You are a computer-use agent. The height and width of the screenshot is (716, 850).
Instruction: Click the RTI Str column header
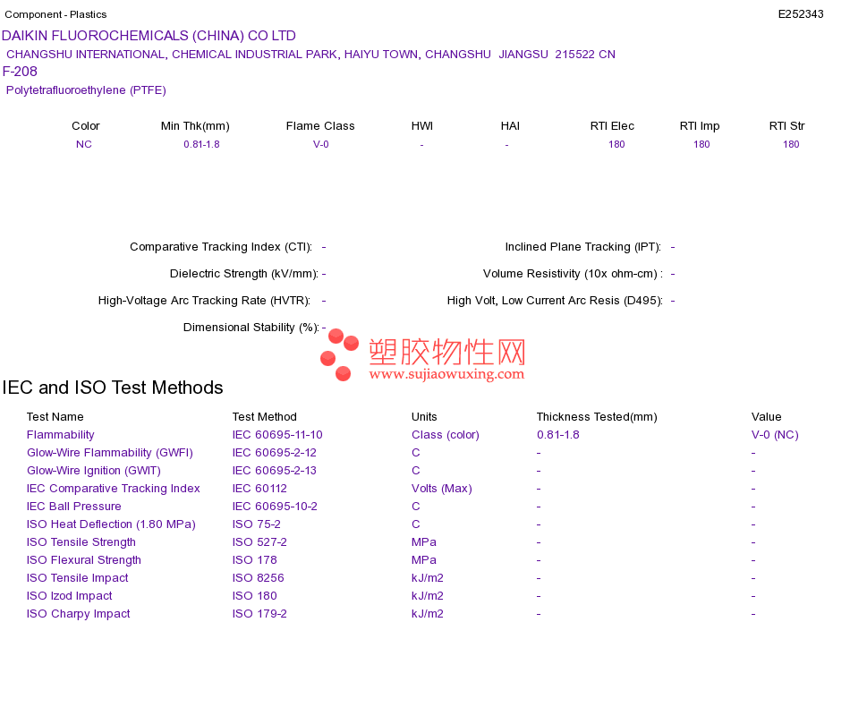[786, 126]
